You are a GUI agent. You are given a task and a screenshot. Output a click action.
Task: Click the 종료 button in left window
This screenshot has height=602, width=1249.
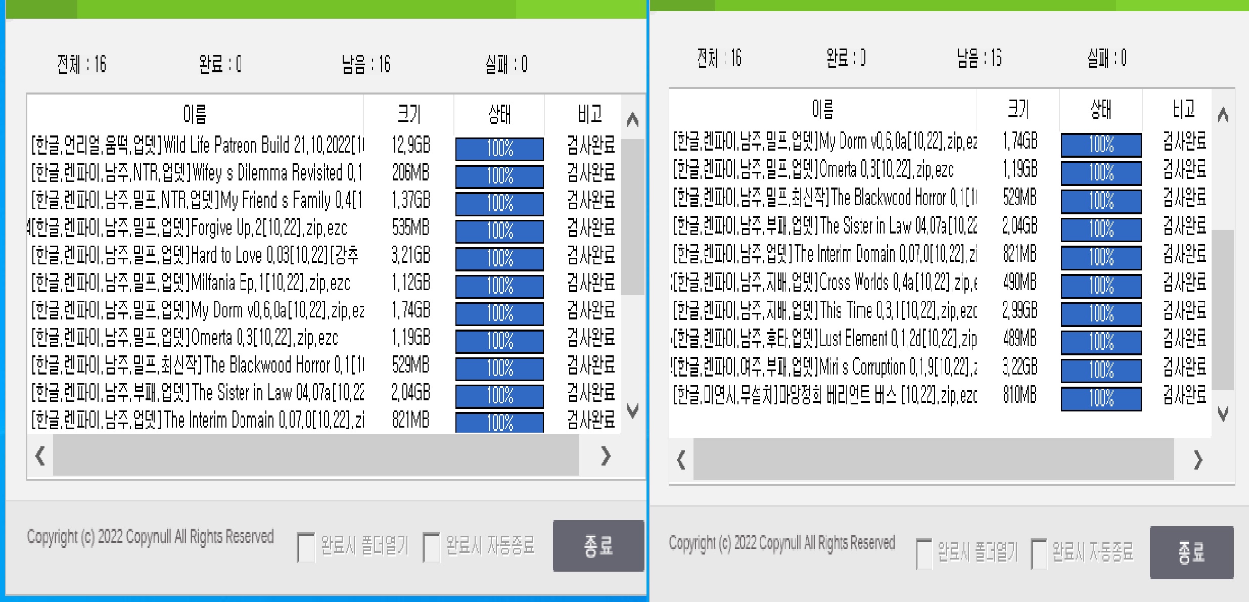599,546
